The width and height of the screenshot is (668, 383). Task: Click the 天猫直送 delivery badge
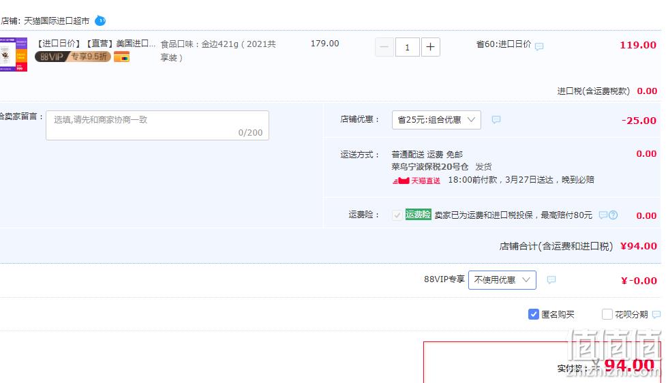(x=416, y=181)
